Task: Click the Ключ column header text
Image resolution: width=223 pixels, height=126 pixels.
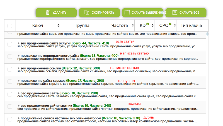Action: (x=38, y=26)
